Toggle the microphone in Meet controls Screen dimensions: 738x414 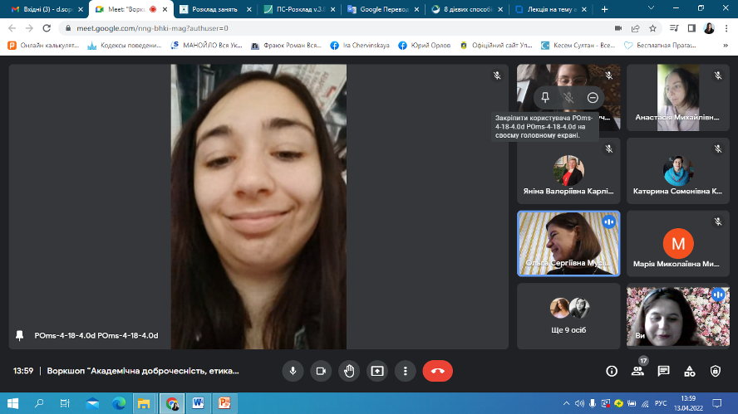coord(293,371)
